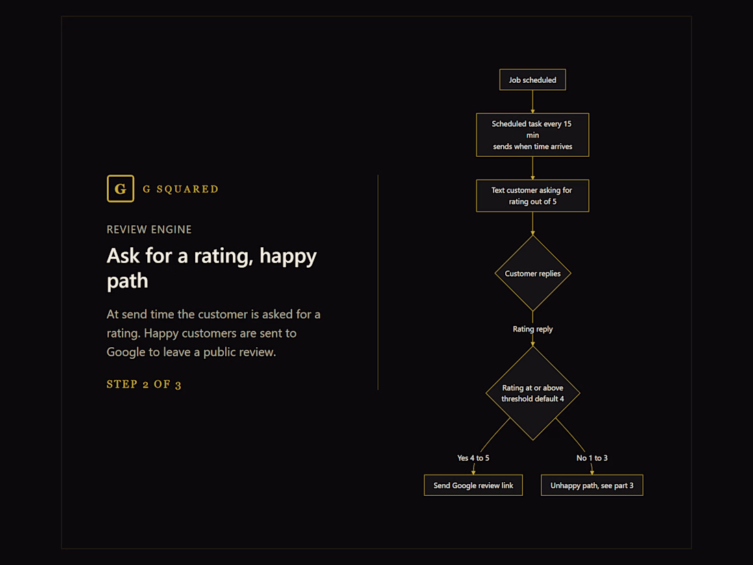
Task: Open the Unhappy path, see part 3 node
Action: pos(591,486)
